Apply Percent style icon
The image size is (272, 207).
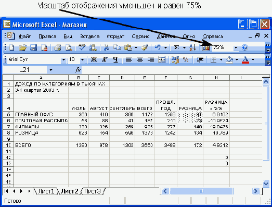point(186,59)
